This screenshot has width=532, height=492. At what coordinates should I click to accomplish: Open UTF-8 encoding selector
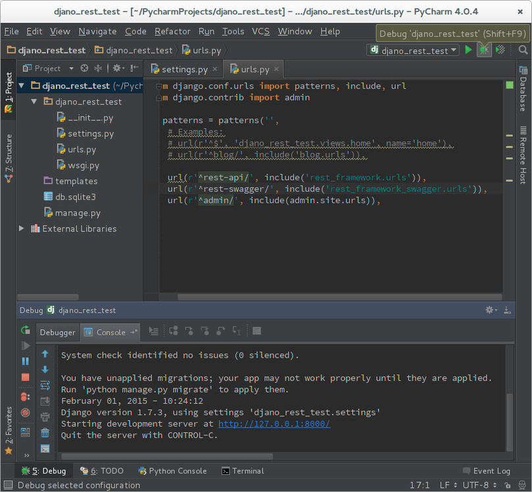480,485
